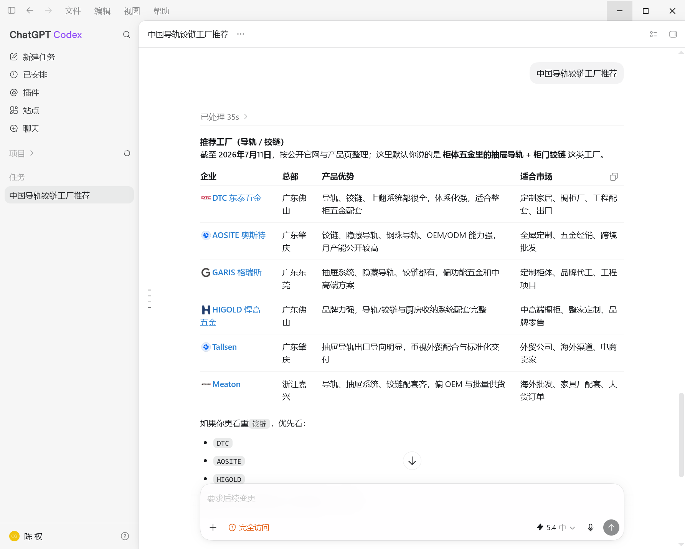Click the 浙江嘉兴 cell in Meaton row
Viewport: 685px width, 549px height.
(x=294, y=390)
